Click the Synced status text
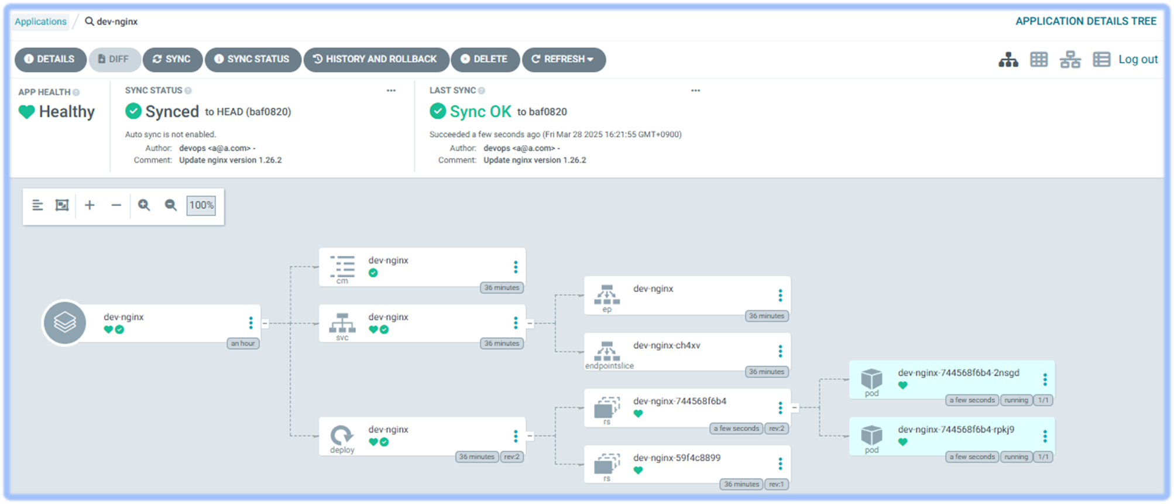Screen dimensions: 1174x504 coord(172,112)
